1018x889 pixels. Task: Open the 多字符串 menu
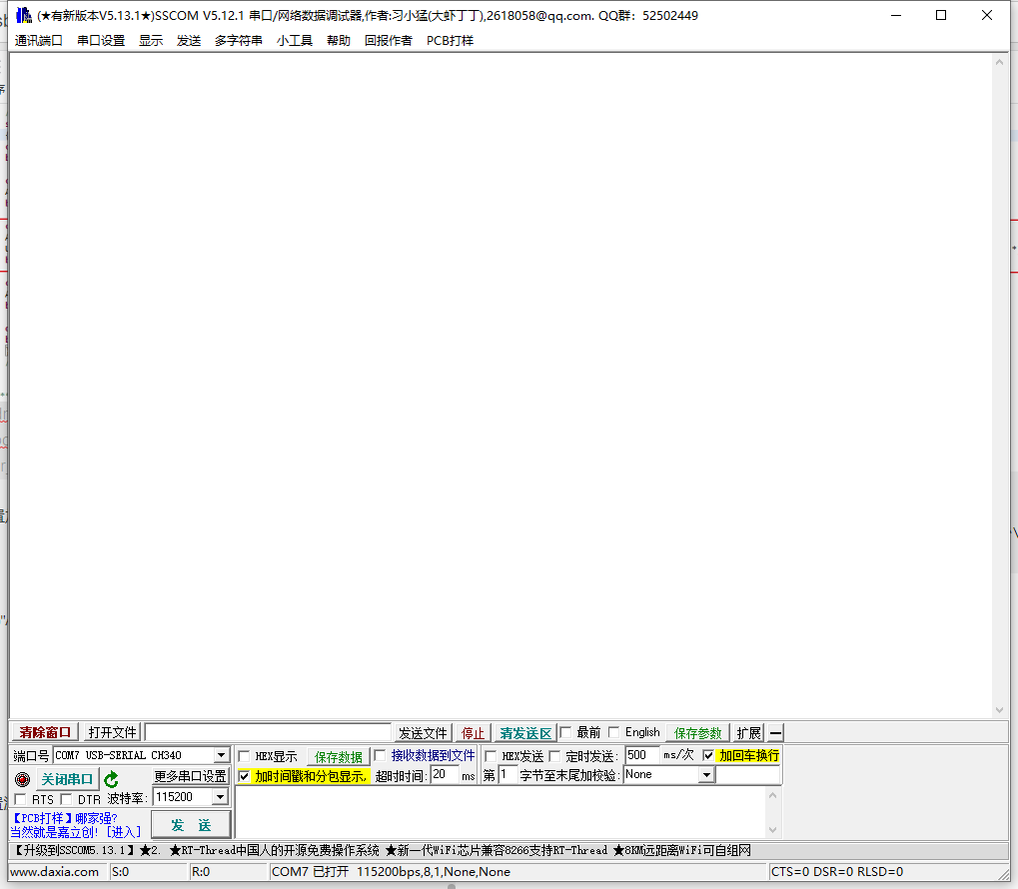[x=238, y=41]
